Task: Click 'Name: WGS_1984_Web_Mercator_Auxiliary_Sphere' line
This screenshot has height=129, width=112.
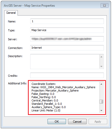Action: pos(63,87)
